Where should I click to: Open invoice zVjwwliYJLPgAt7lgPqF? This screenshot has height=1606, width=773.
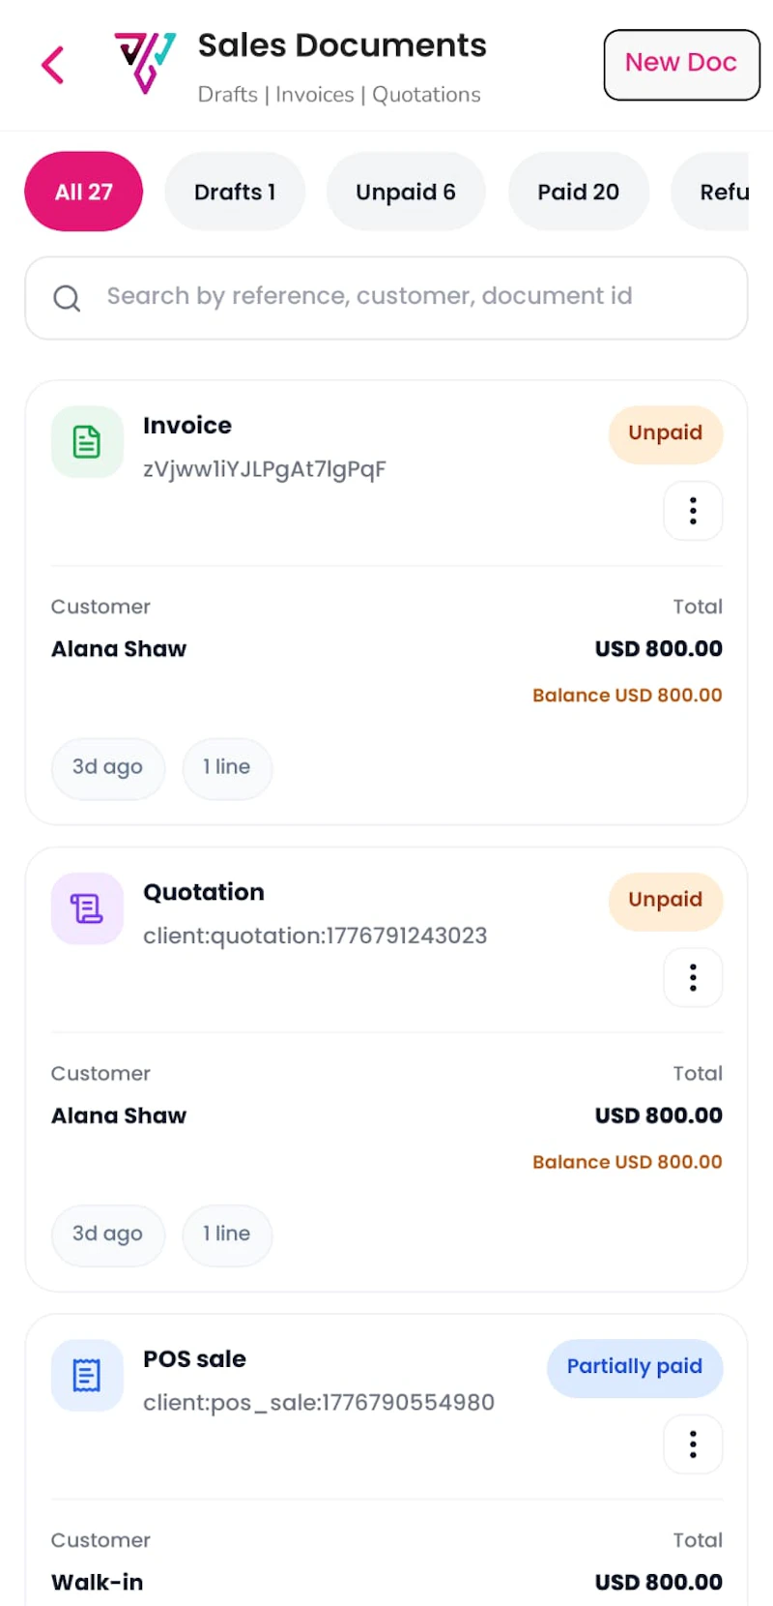pyautogui.click(x=265, y=469)
